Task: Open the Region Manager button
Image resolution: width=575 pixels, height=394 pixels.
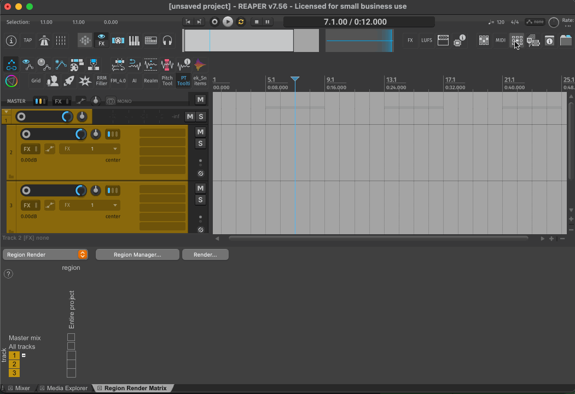Action: [137, 254]
